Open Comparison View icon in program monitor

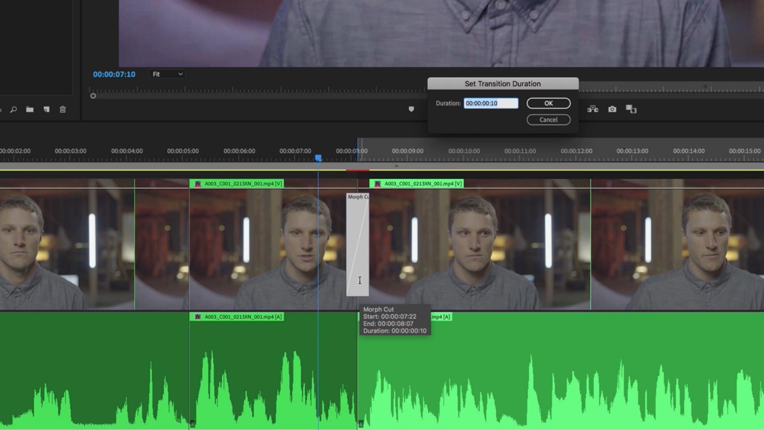coord(631,109)
